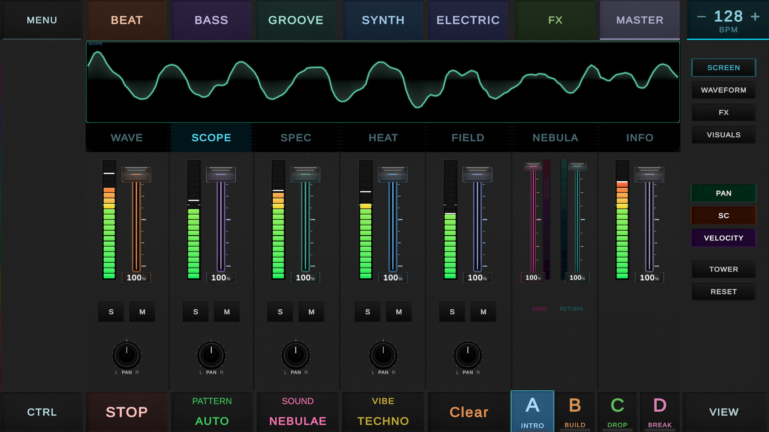Viewport: 769px width, 432px height.
Task: Toggle the VELOCITY mode button
Action: [723, 238]
